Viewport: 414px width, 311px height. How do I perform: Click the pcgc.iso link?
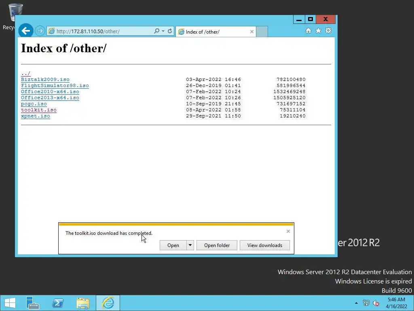[34, 104]
